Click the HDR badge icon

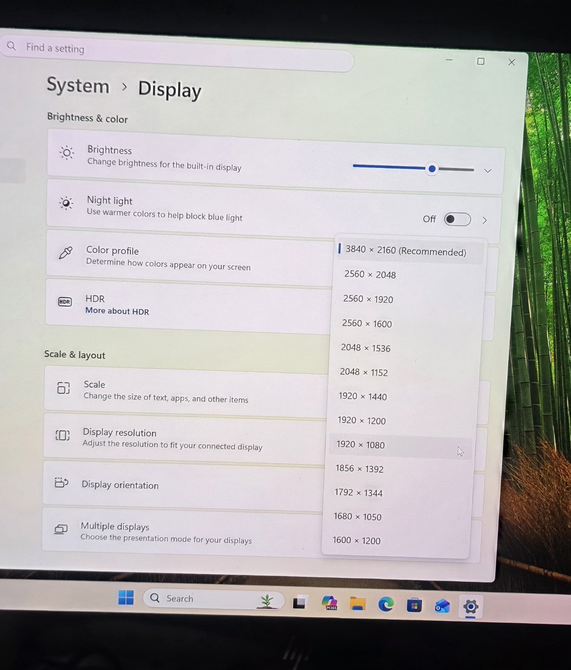(65, 301)
